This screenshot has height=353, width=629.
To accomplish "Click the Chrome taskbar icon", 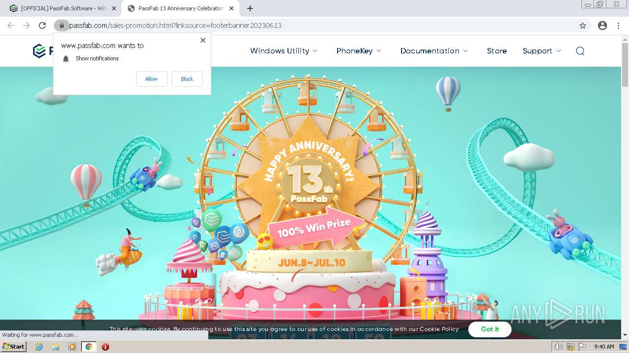I will [x=88, y=347].
